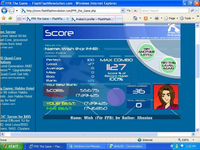The image size is (200, 150).
Task: Open Quick Tabs grid view
Action: 19,19
